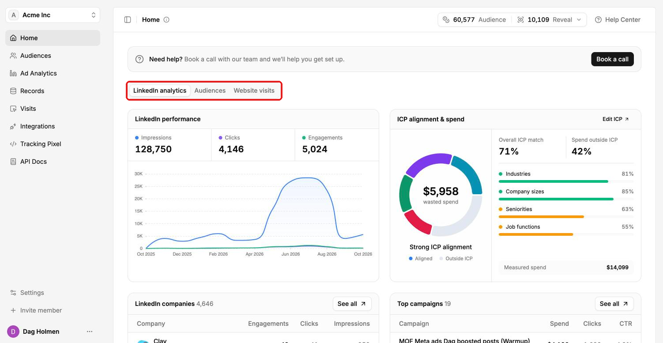Click the Home house icon in sidebar
This screenshot has height=343, width=663.
[x=13, y=38]
